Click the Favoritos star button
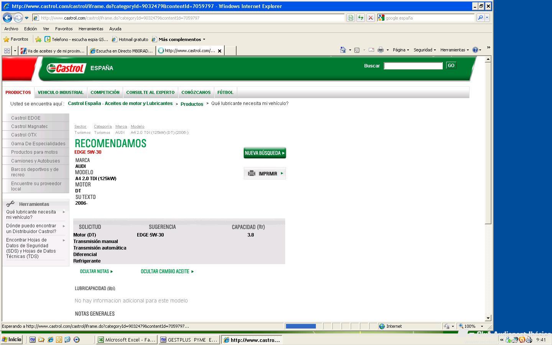Image resolution: width=552 pixels, height=345 pixels. click(16, 39)
